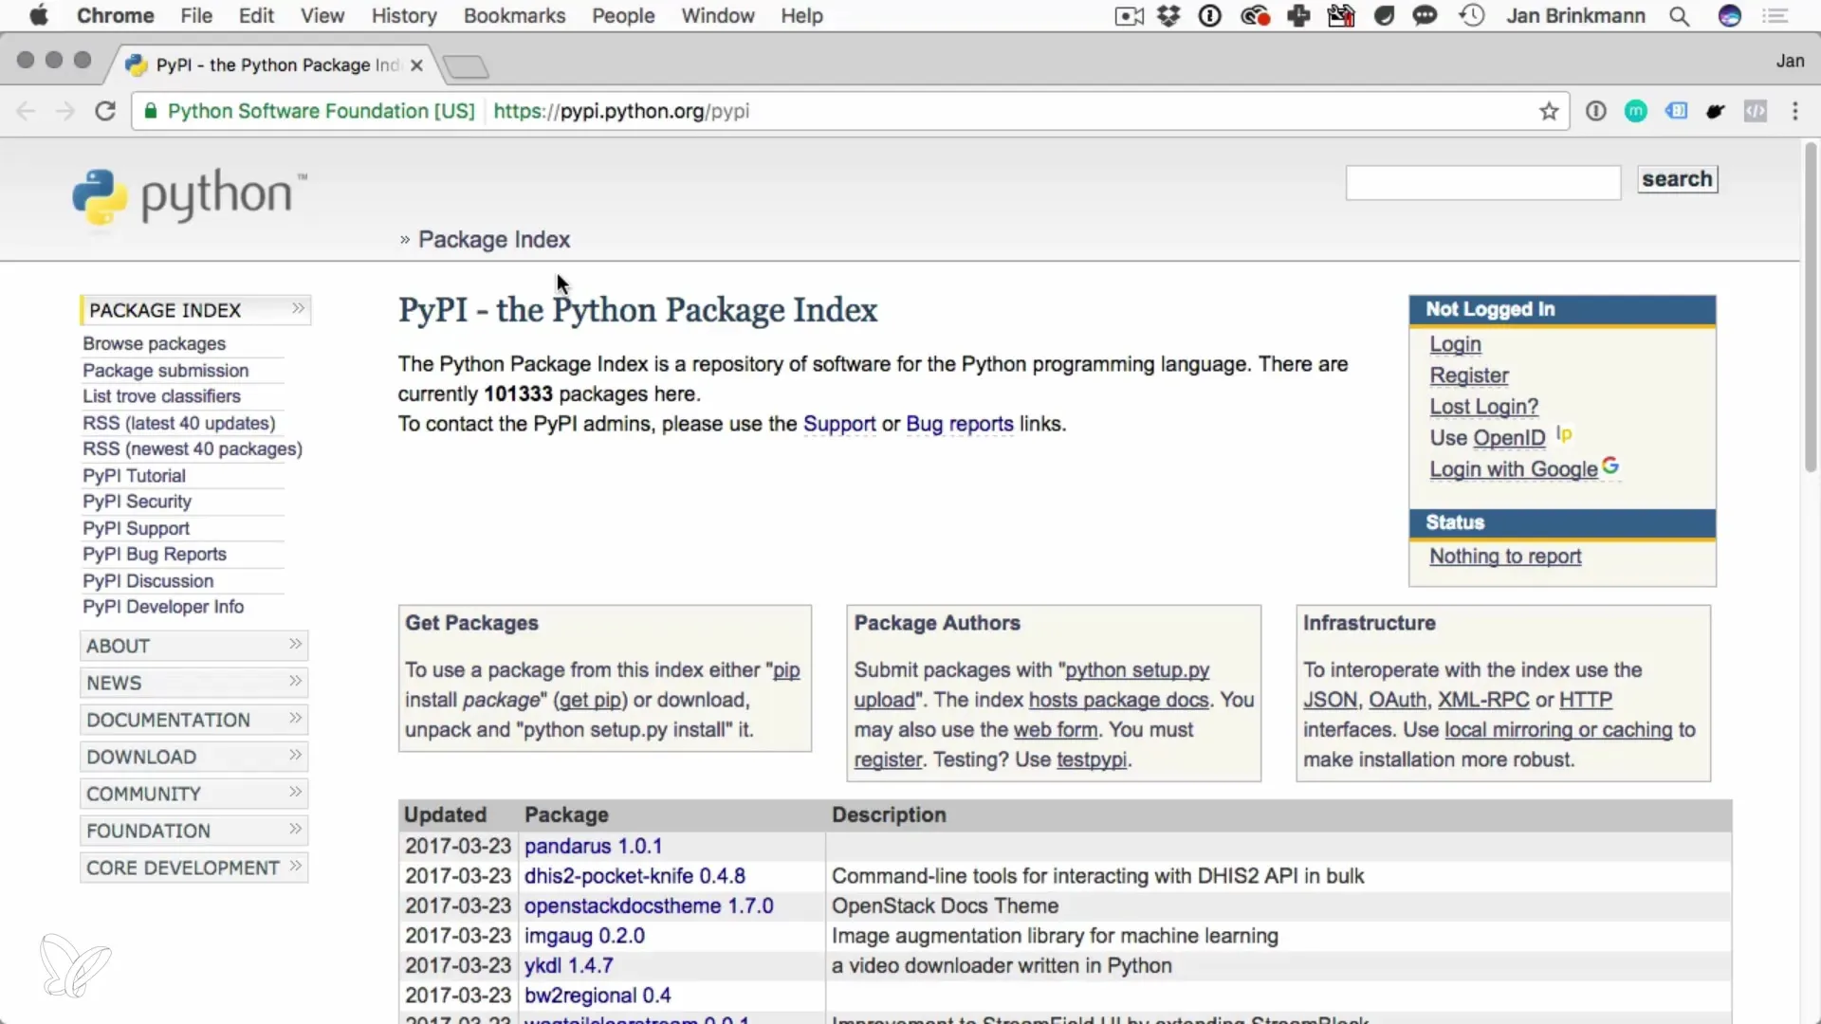The height and width of the screenshot is (1024, 1821).
Task: Open the Bookmarks menu
Action: pyautogui.click(x=514, y=16)
